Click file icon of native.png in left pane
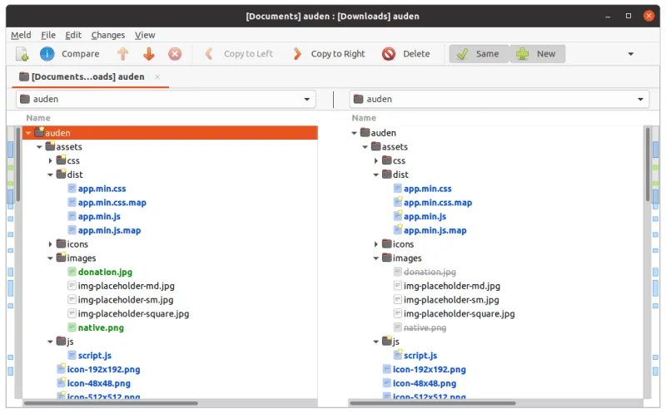This screenshot has width=666, height=413. 72,327
